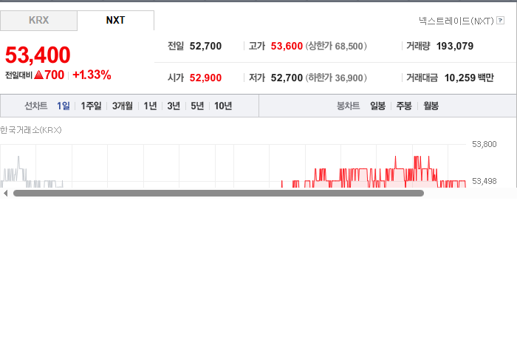This screenshot has height=362, width=517.
Task: Click the current price 53,400
Action: pyautogui.click(x=38, y=55)
